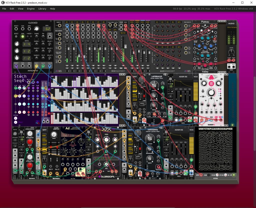The image size is (256, 208).
Task: Open the Library menu
Action: click(42, 9)
